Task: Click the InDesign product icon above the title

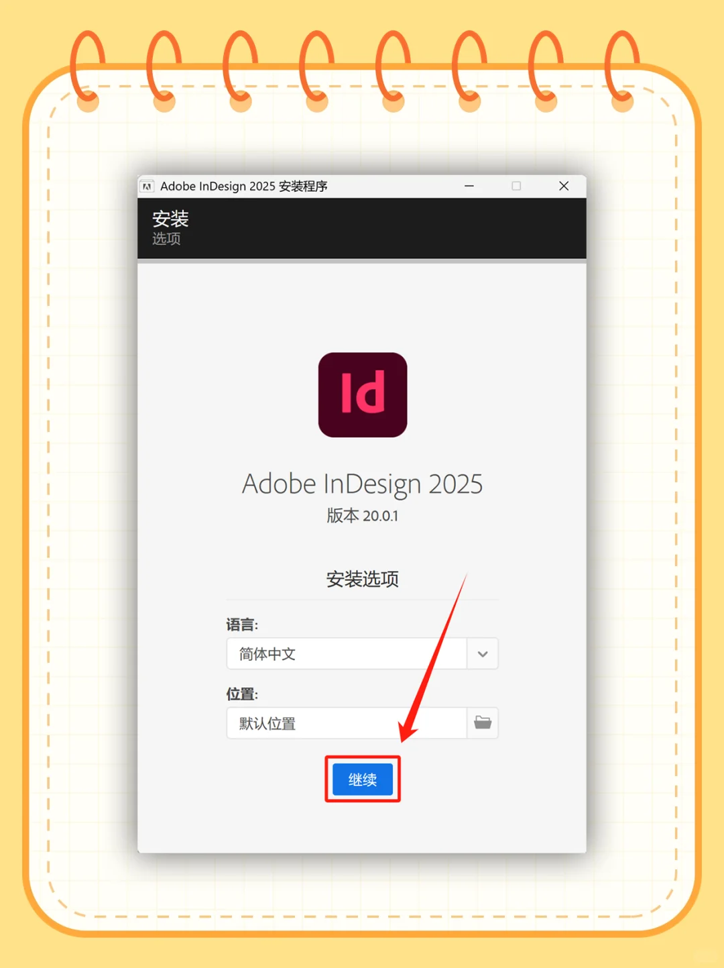Action: click(x=362, y=395)
